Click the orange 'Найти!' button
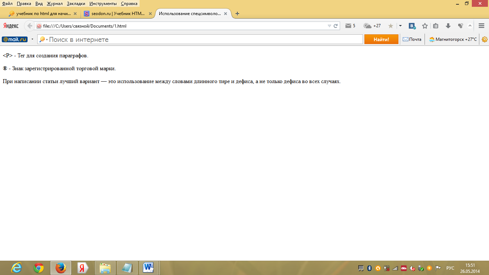Screen dimensions: 489x275 click(x=381, y=39)
